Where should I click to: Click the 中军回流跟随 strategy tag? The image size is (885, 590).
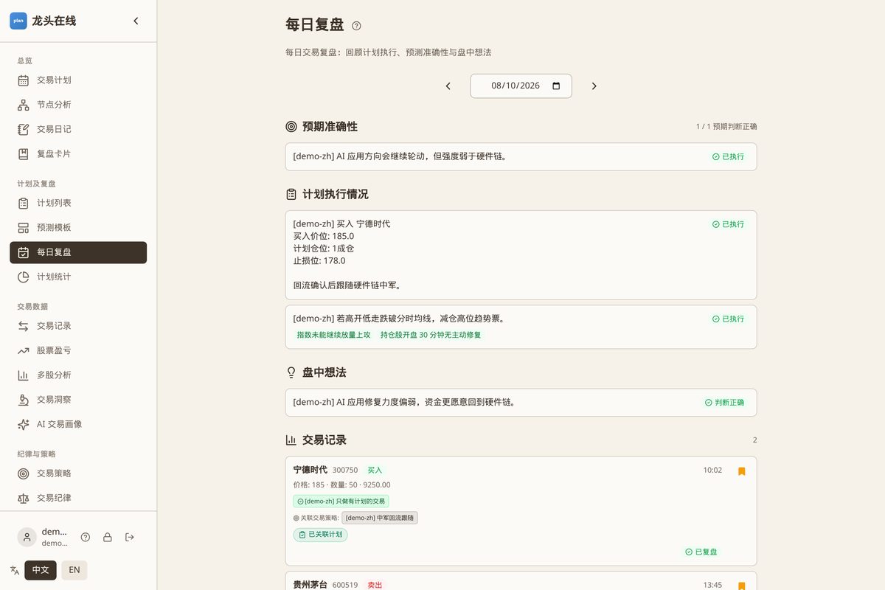pos(380,518)
